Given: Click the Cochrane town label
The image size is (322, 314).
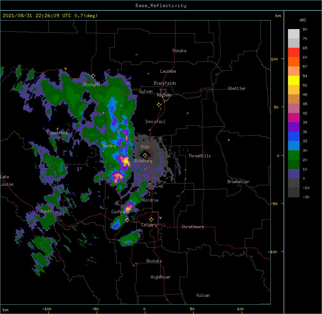Looking at the screenshot, I should (x=120, y=212).
